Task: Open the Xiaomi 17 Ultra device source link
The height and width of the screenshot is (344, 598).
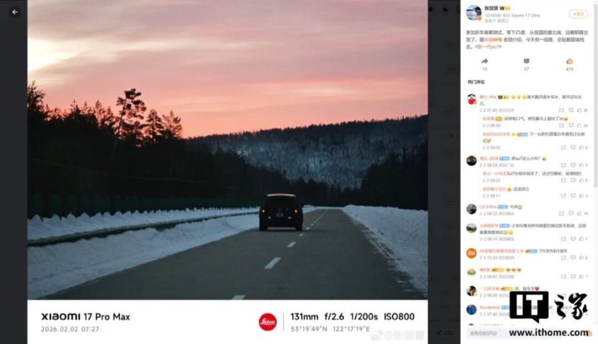Action: point(526,16)
